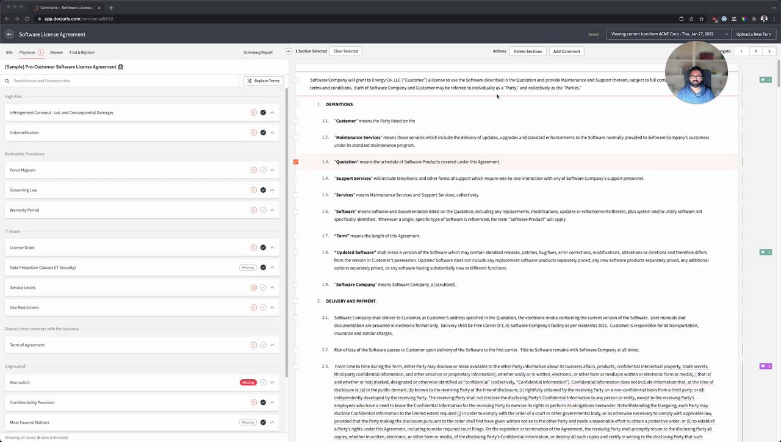Expand the Service Levels issue chevron

tap(272, 287)
